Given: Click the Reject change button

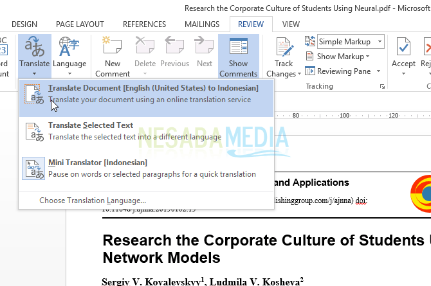Looking at the screenshot, I should click(x=426, y=57).
